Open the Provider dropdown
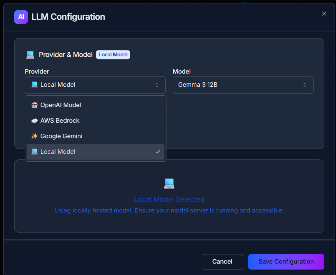 pyautogui.click(x=95, y=85)
